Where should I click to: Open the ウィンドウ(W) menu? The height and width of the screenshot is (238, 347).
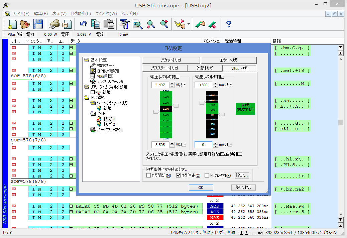(106, 14)
